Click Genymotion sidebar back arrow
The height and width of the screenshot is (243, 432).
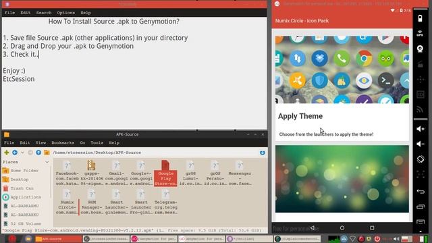pyautogui.click(x=421, y=191)
